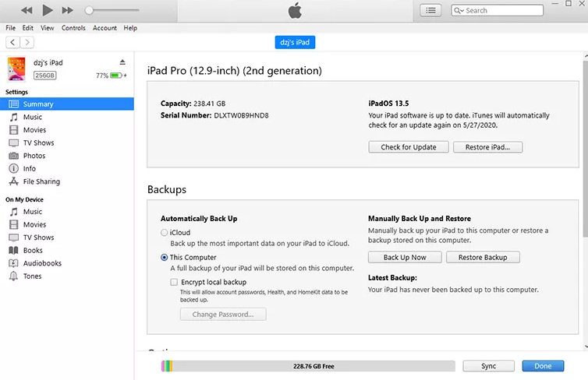Image resolution: width=588 pixels, height=380 pixels.
Task: Click the Rewind (previous track) icon
Action: pos(27,10)
